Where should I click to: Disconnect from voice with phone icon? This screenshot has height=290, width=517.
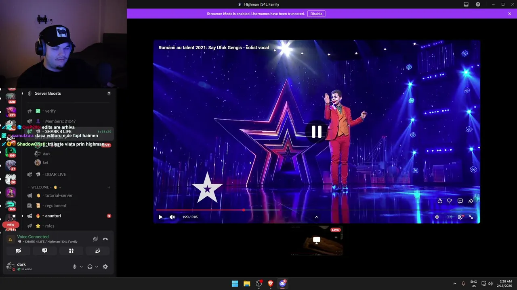coord(105,239)
